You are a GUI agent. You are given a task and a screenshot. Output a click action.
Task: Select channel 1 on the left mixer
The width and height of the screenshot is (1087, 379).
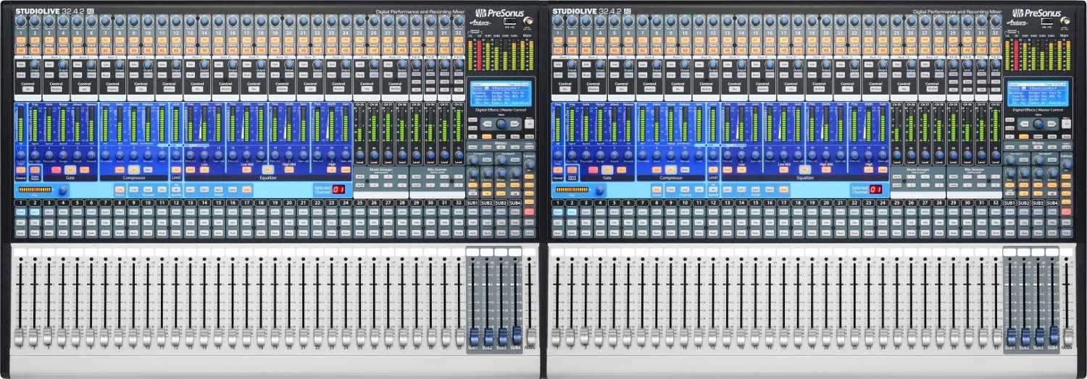(20, 212)
